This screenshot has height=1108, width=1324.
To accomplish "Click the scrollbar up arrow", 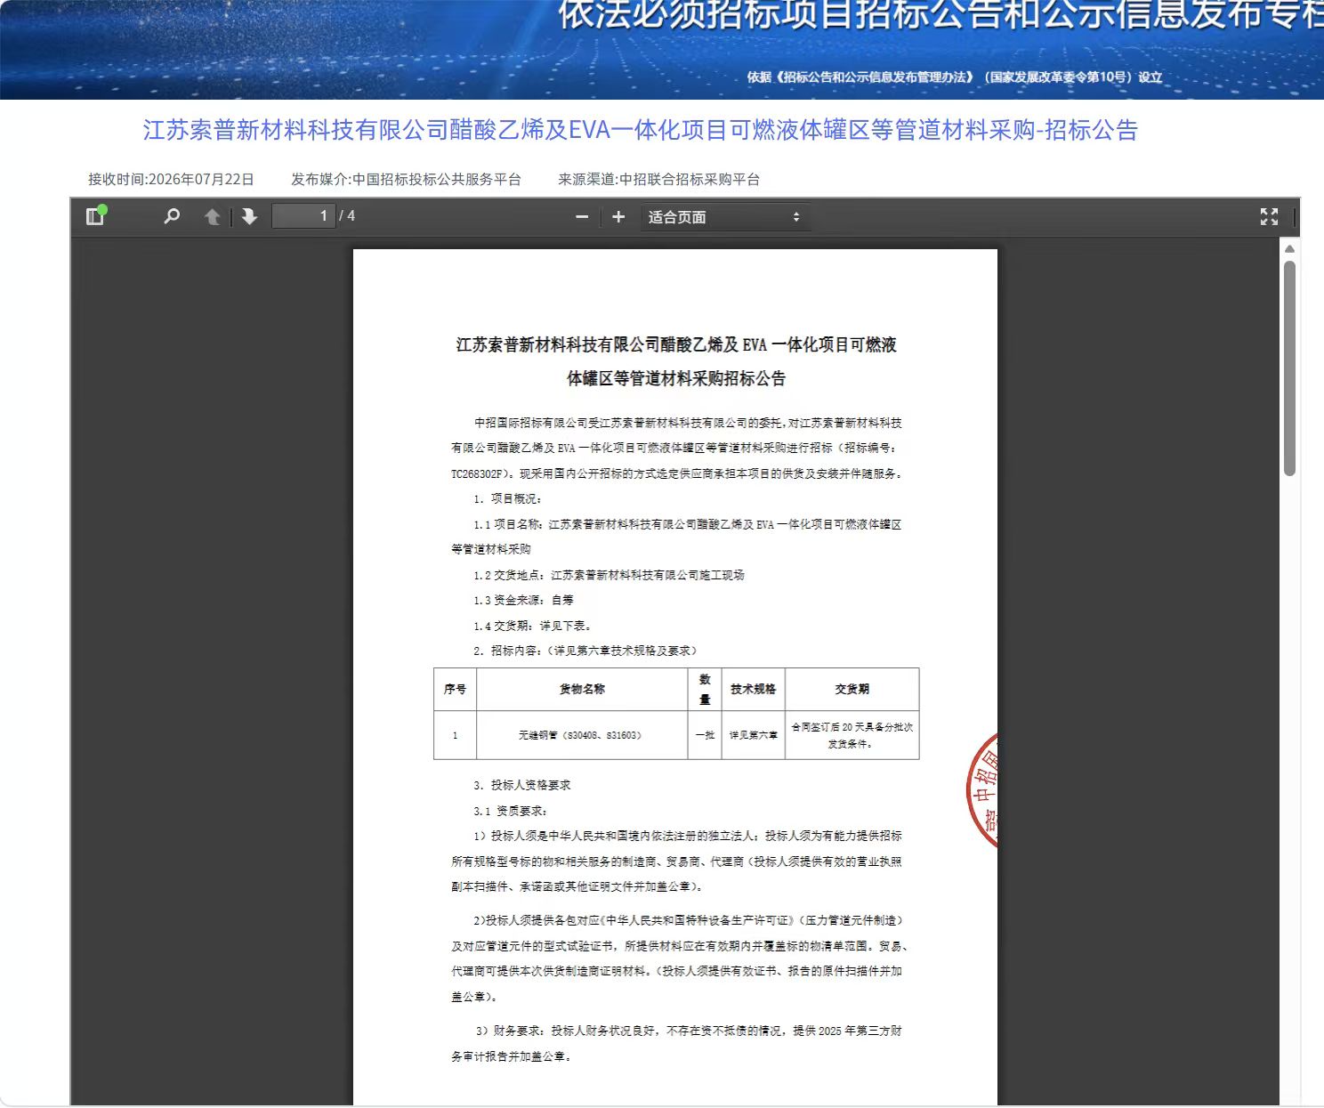I will tap(1289, 249).
